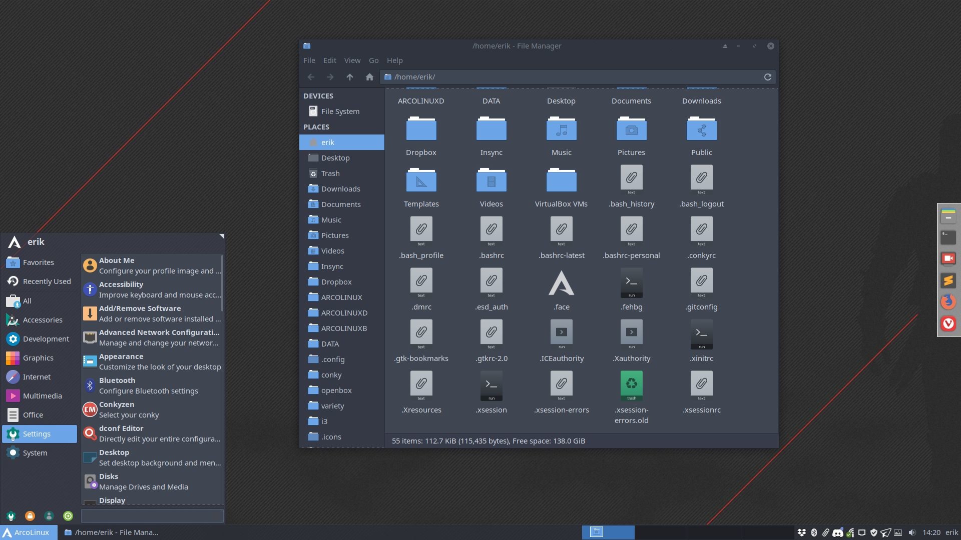The image size is (961, 540).
Task: Click the logout icon in the app menu
Action: pos(68,516)
